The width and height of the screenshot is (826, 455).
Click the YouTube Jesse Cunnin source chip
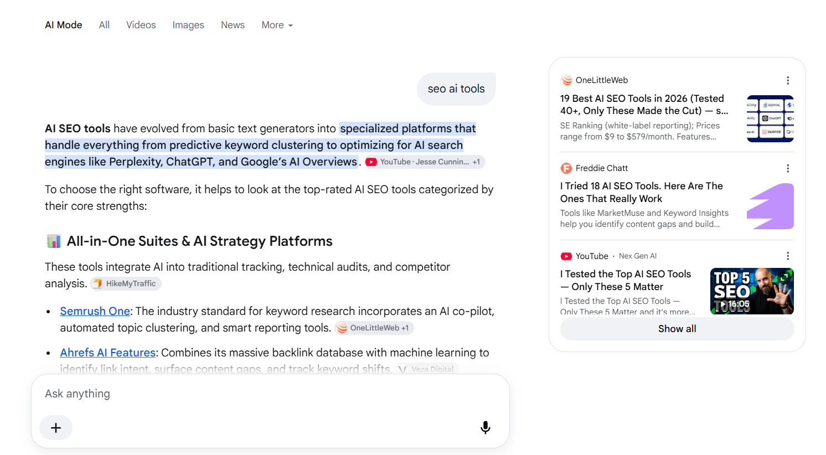coord(425,162)
